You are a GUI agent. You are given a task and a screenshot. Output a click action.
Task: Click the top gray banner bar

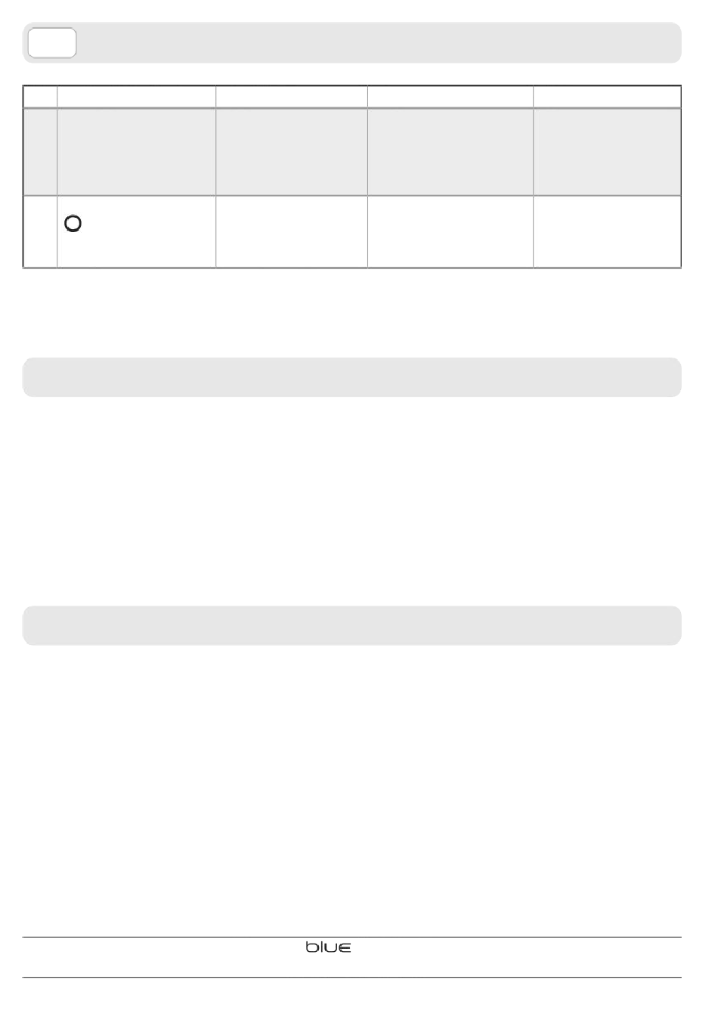coord(352,42)
